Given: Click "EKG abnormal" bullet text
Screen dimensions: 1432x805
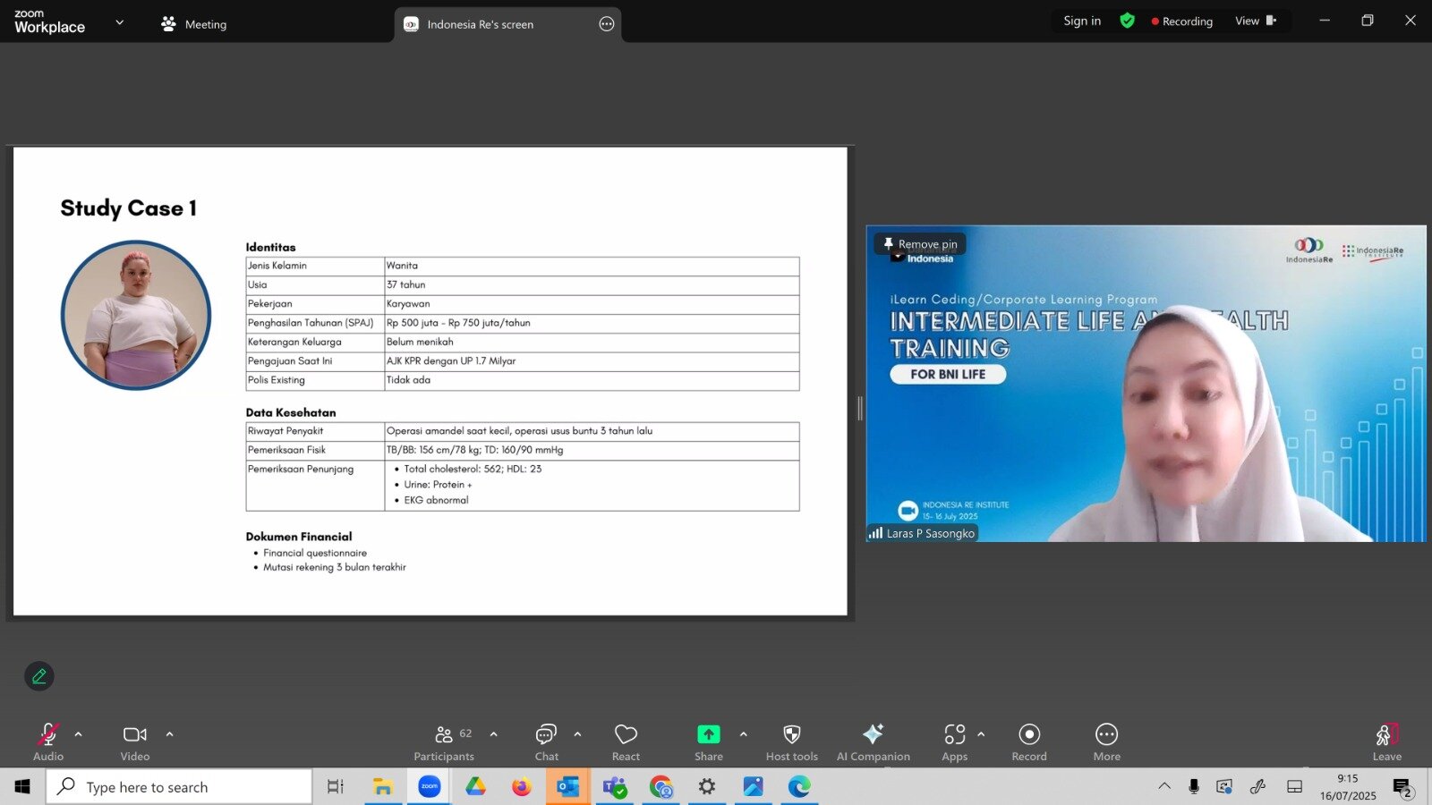Looking at the screenshot, I should tap(436, 500).
